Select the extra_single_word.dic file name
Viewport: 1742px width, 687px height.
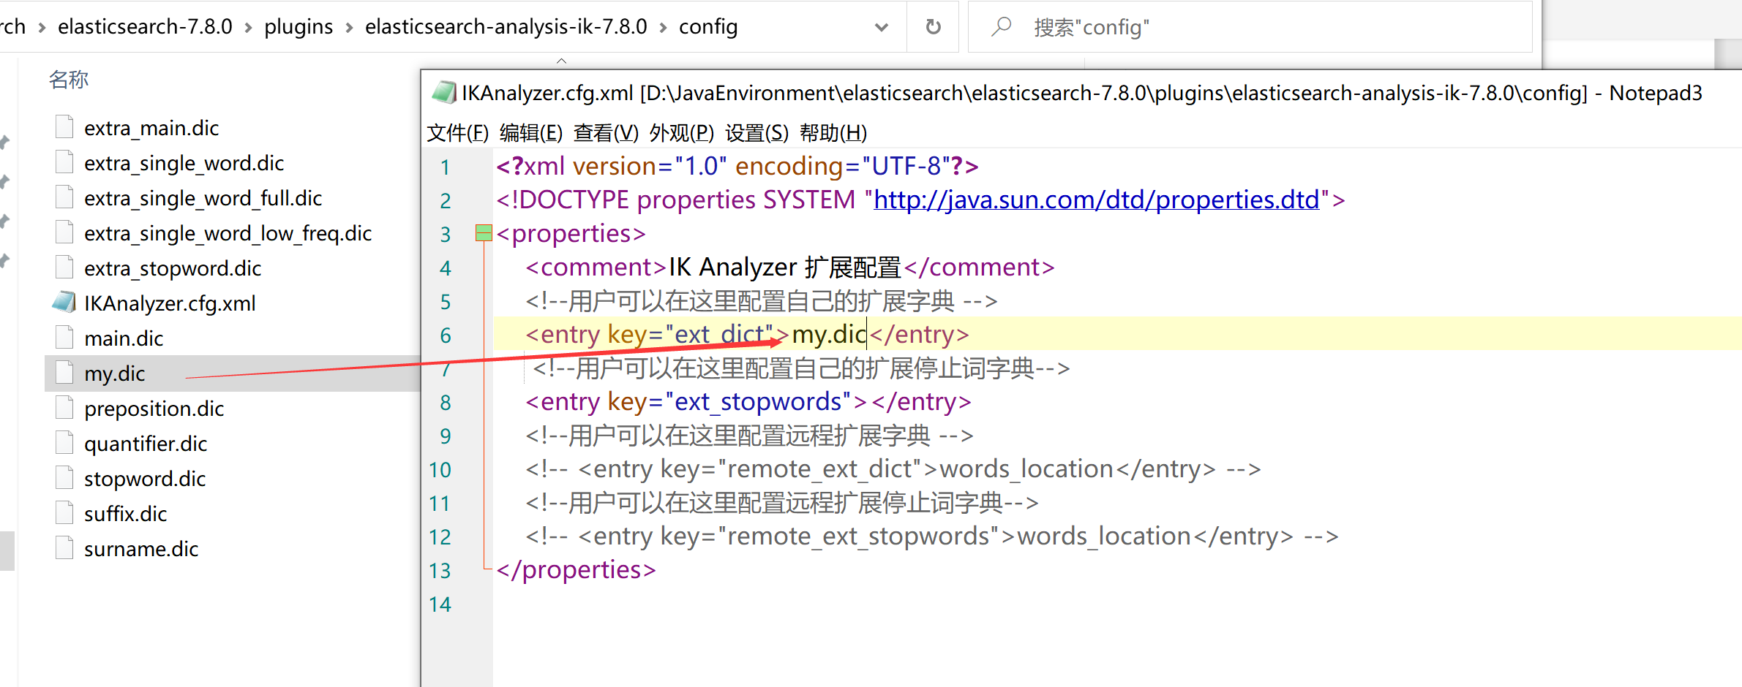coord(184,163)
